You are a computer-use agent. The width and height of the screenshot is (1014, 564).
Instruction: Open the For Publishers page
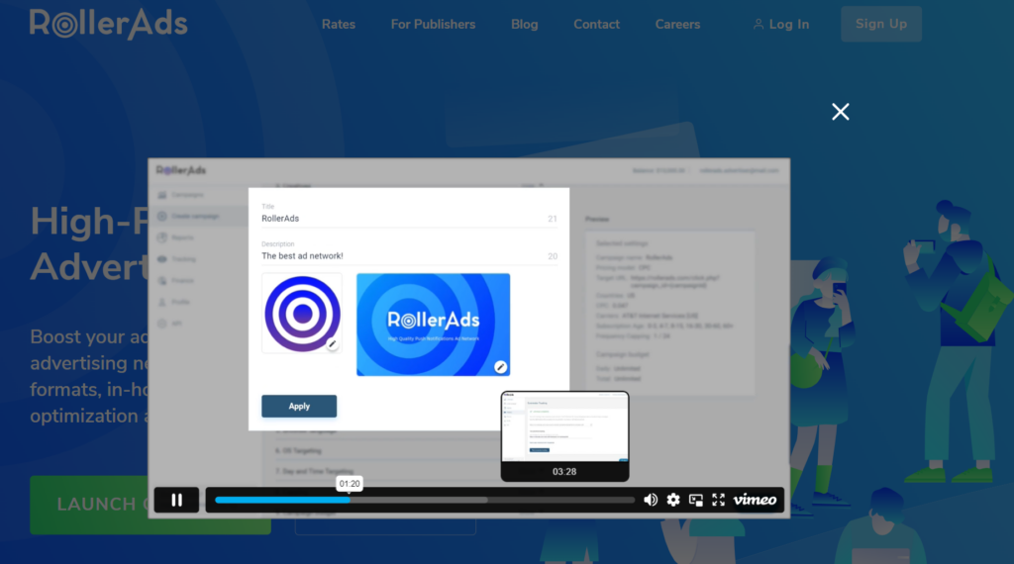[x=433, y=25]
